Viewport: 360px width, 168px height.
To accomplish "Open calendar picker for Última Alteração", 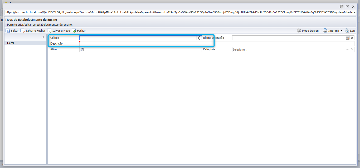I will pyautogui.click(x=348, y=38).
